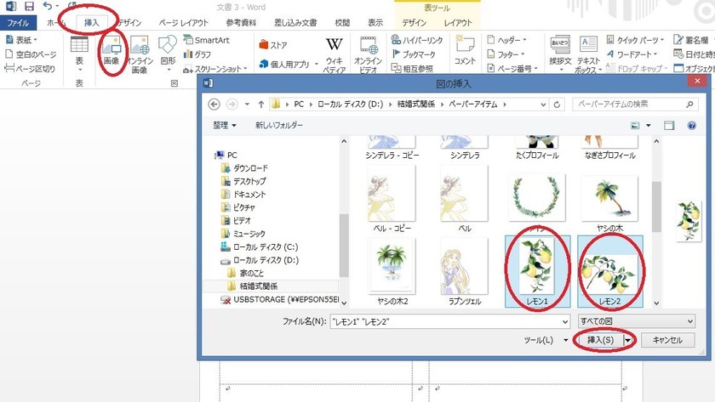The image size is (715, 402).
Task: Click the SmartArt button
Action: click(x=206, y=40)
